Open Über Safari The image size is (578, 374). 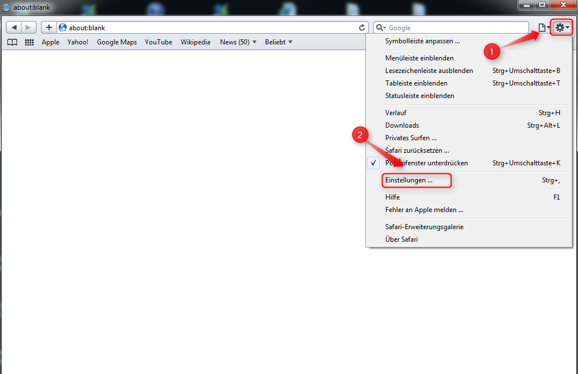pyautogui.click(x=469, y=239)
